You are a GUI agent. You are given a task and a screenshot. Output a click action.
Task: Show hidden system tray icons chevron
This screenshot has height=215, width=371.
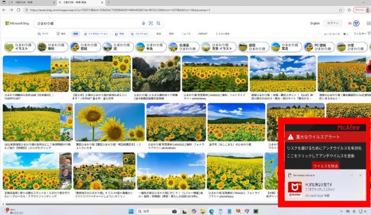[341, 211]
